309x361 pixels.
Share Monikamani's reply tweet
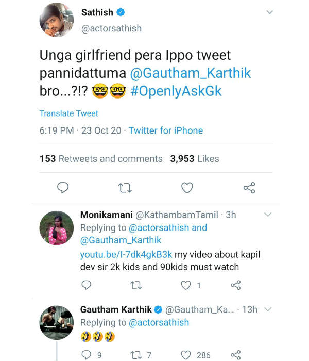[236, 285]
